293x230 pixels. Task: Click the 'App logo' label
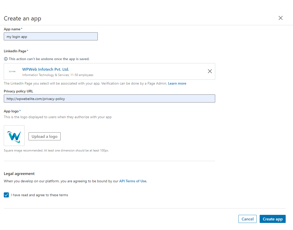coord(11,111)
